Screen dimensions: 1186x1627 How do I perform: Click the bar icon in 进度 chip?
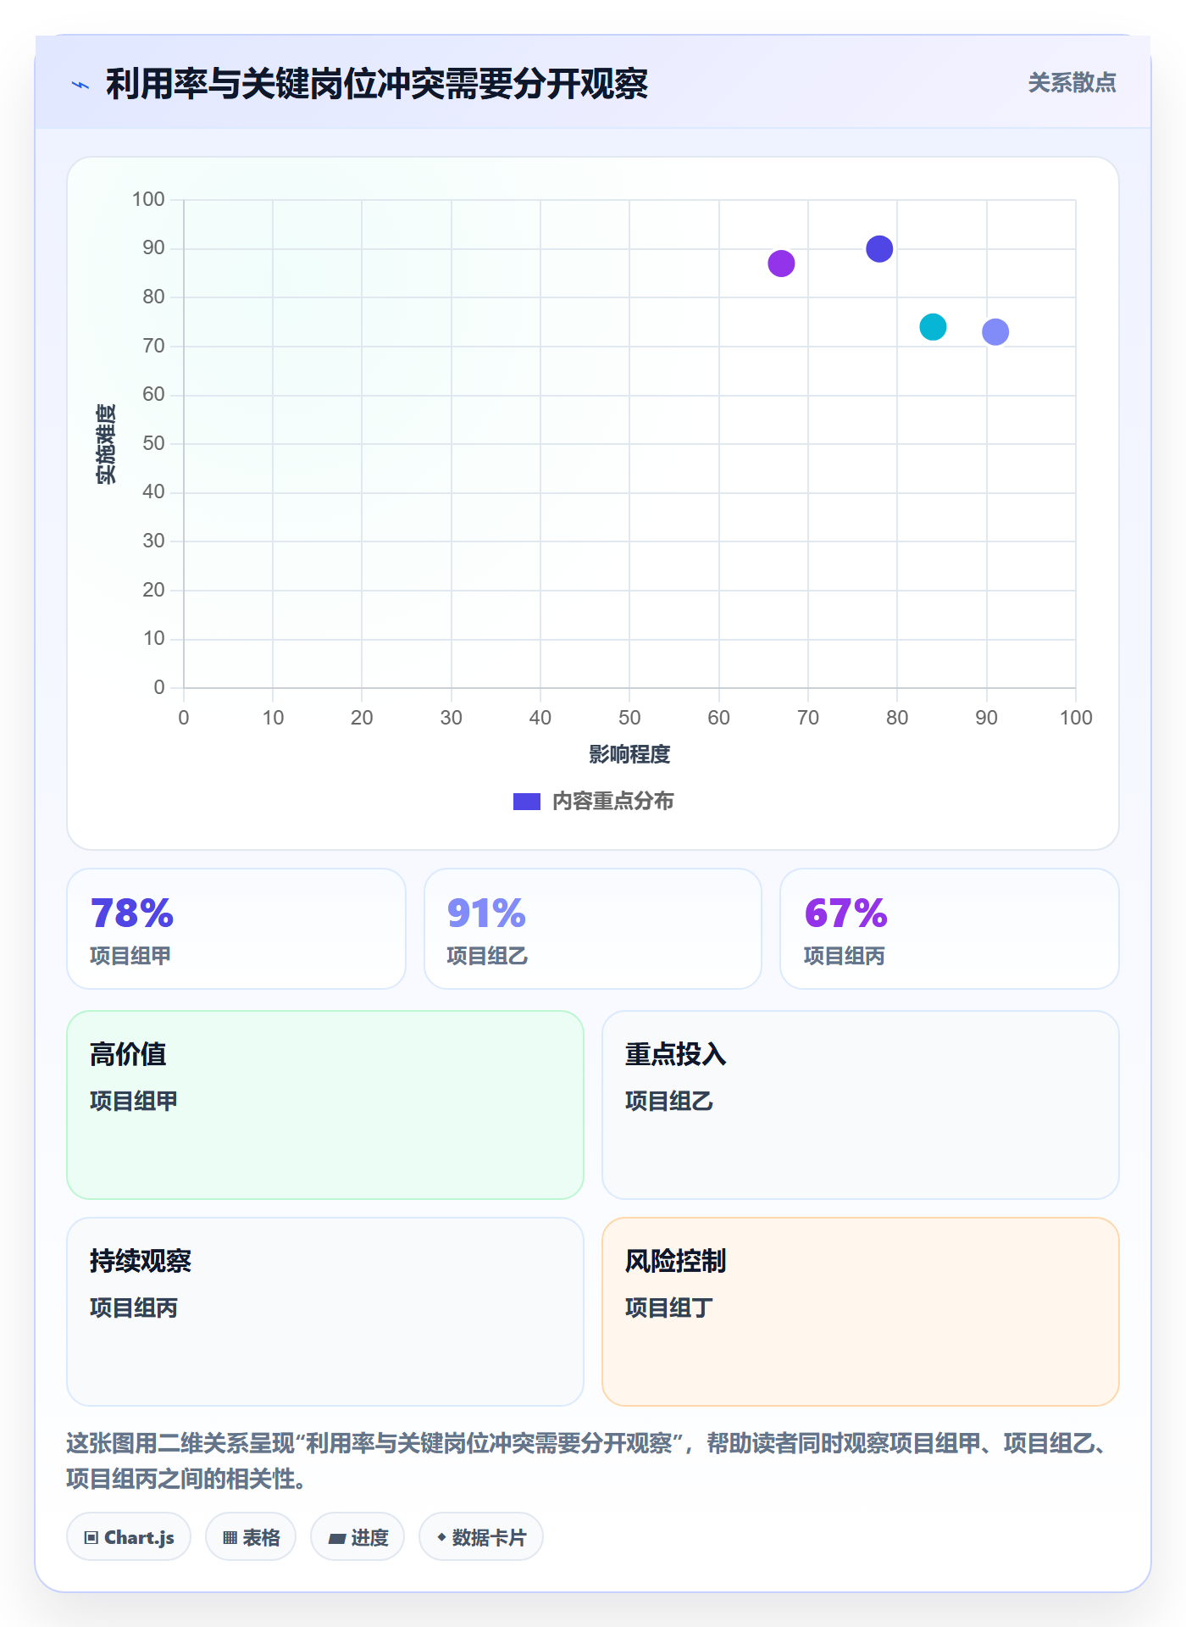point(336,1538)
